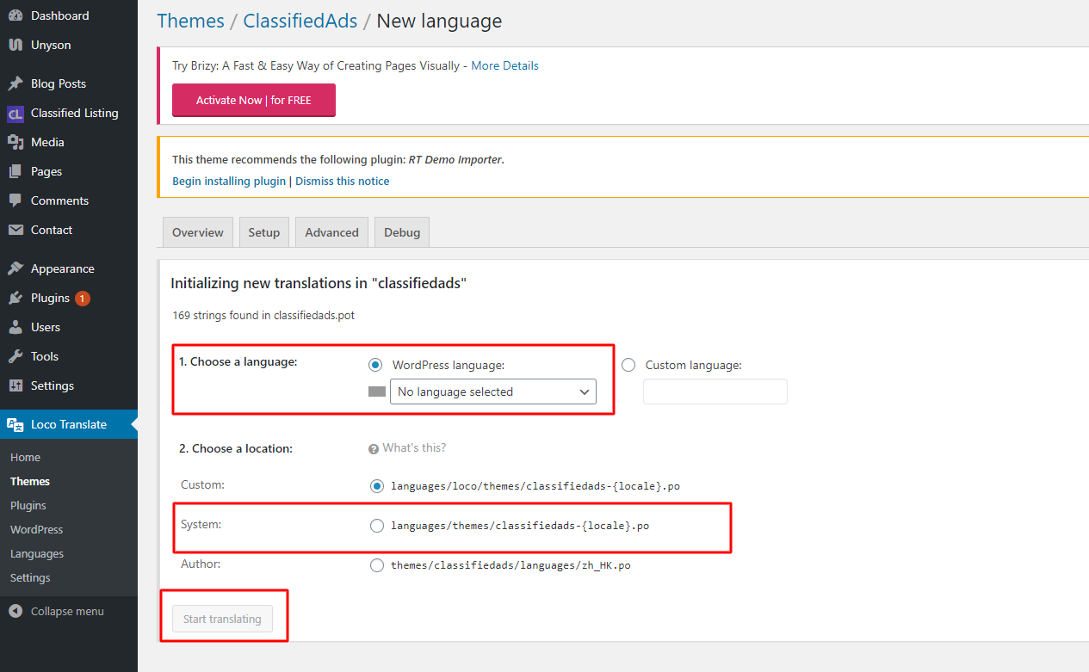Click the Collapse menu arrow icon

click(x=15, y=611)
